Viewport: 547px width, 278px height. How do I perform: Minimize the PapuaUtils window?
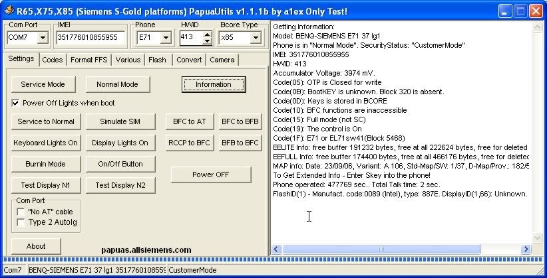[505, 11]
